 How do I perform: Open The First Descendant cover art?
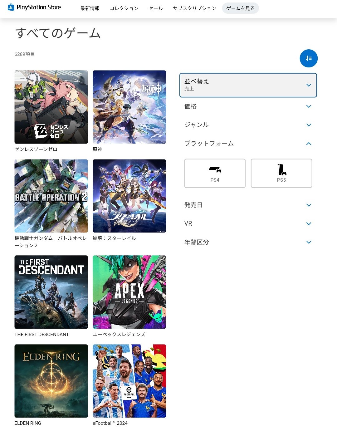51,292
